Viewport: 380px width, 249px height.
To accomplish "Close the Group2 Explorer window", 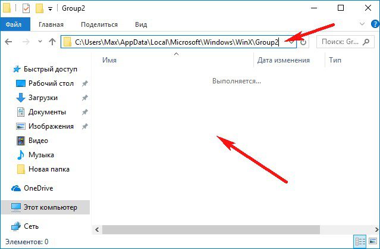I will (368, 8).
